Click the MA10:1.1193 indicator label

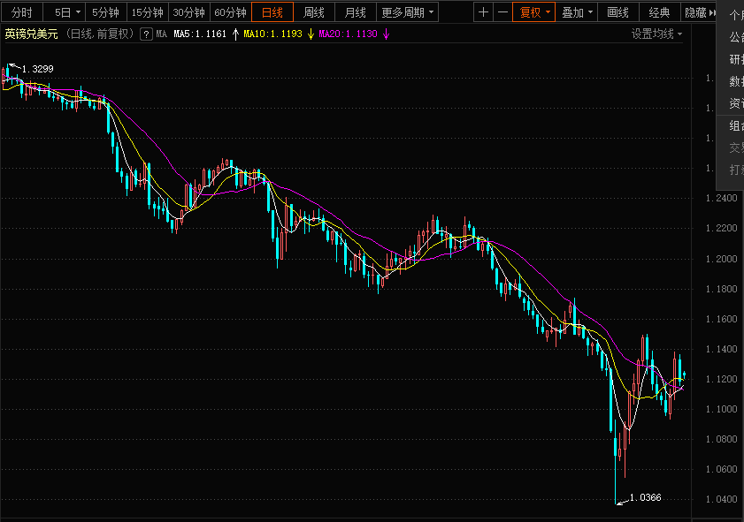click(x=272, y=34)
